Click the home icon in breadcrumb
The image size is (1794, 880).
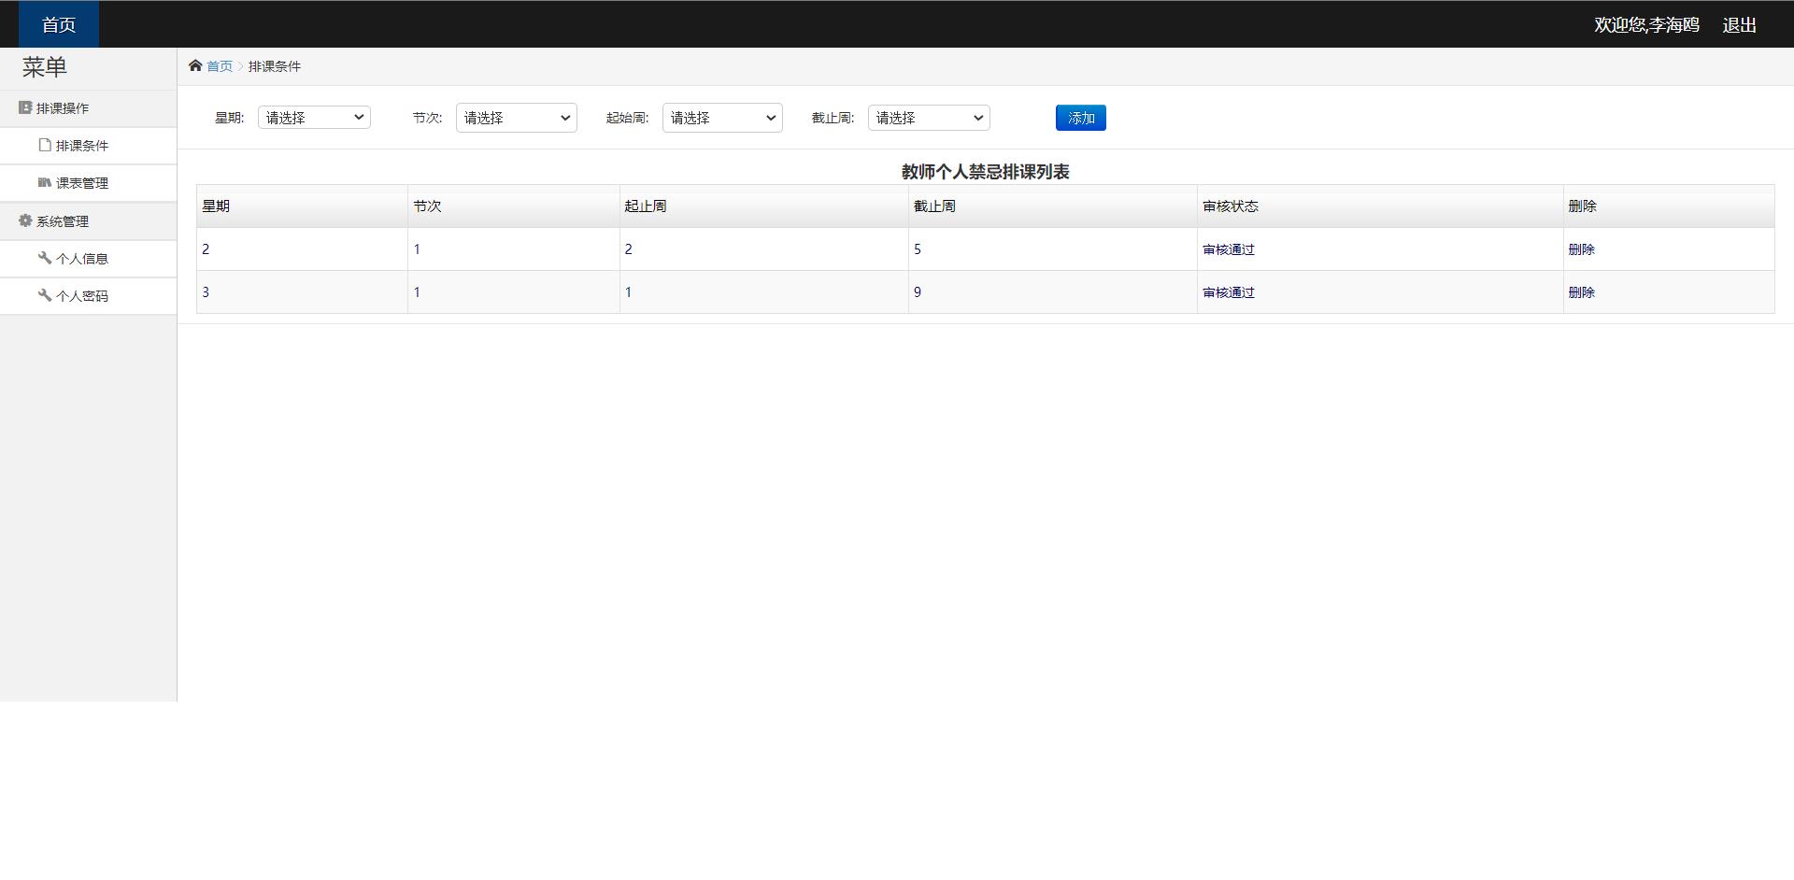click(x=195, y=65)
